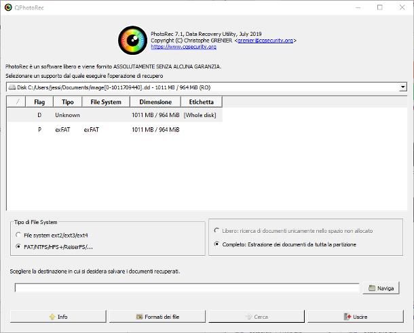The width and height of the screenshot is (414, 333).
Task: Minimize the QPhotoRec window
Action: tap(358, 7)
